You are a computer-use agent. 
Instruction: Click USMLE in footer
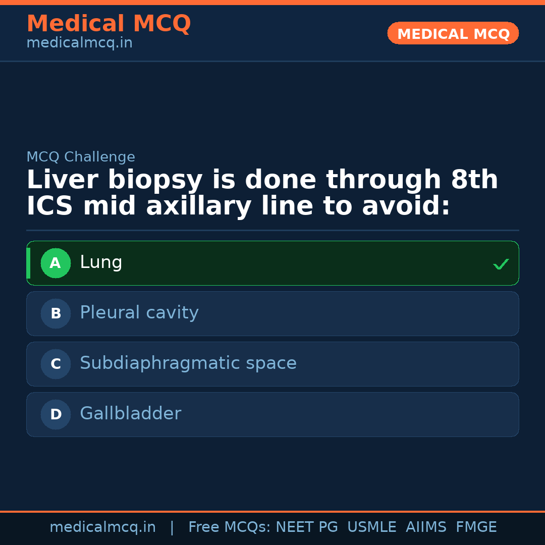point(371,527)
